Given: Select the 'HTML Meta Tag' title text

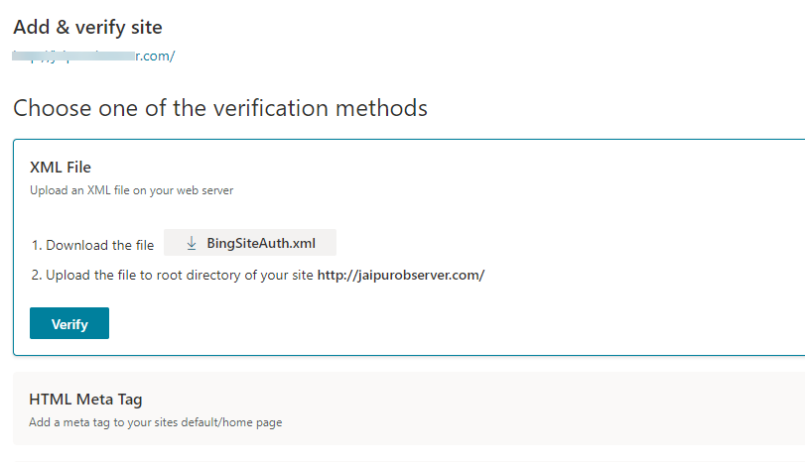Looking at the screenshot, I should point(85,400).
